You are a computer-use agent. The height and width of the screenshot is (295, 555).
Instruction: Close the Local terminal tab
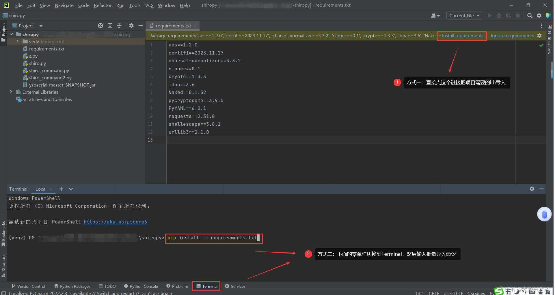click(51, 189)
